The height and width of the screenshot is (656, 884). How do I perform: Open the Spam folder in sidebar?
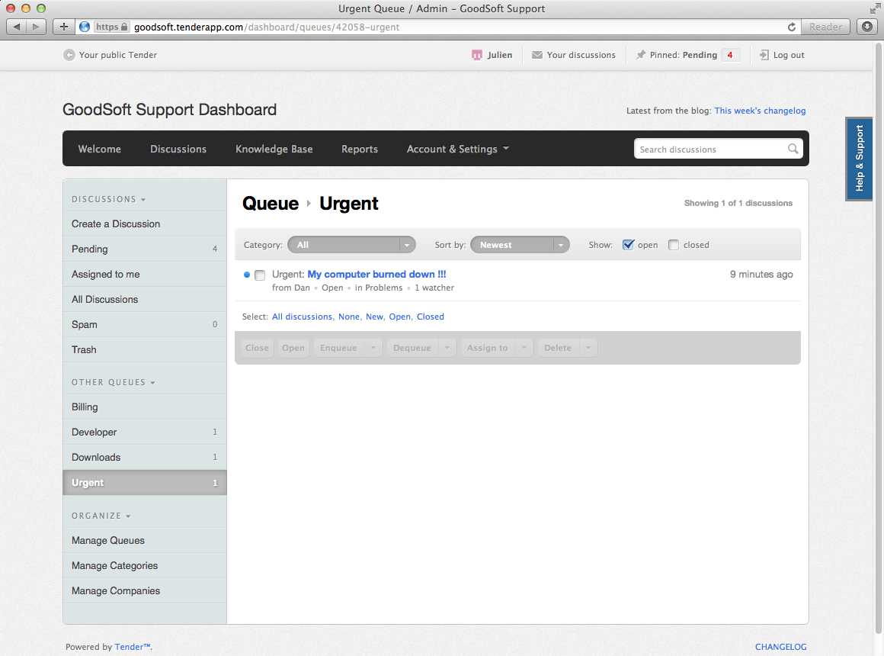tap(145, 324)
